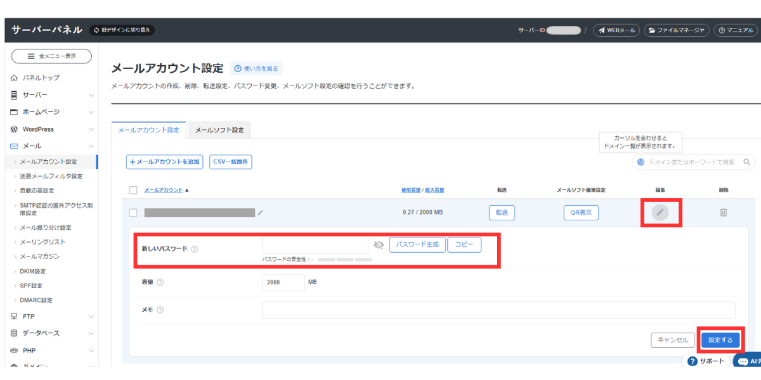Click the small pencil next to account name

[260, 213]
